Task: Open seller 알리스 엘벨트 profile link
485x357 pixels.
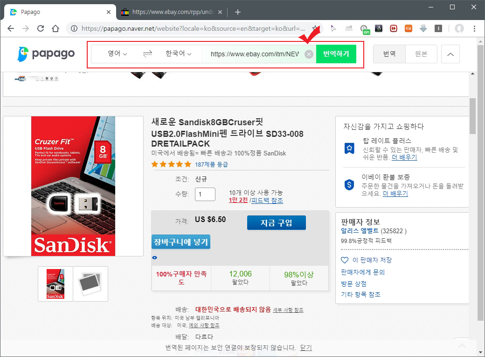Action: point(360,231)
